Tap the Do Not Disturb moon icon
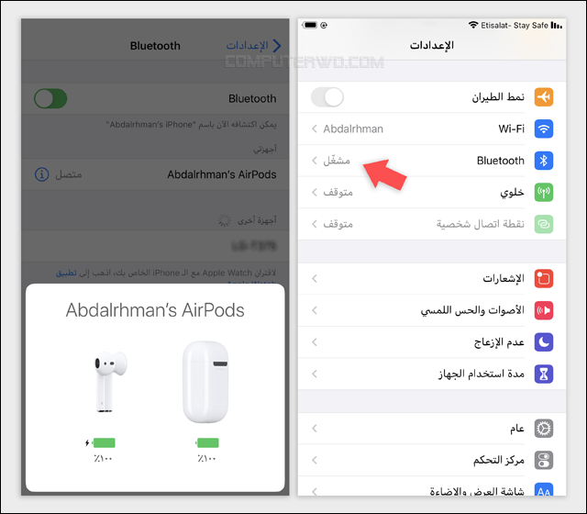 point(544,342)
